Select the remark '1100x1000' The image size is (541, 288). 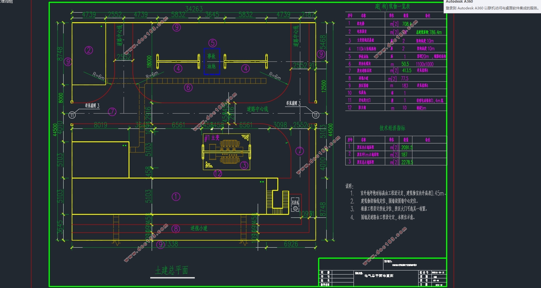click(425, 64)
